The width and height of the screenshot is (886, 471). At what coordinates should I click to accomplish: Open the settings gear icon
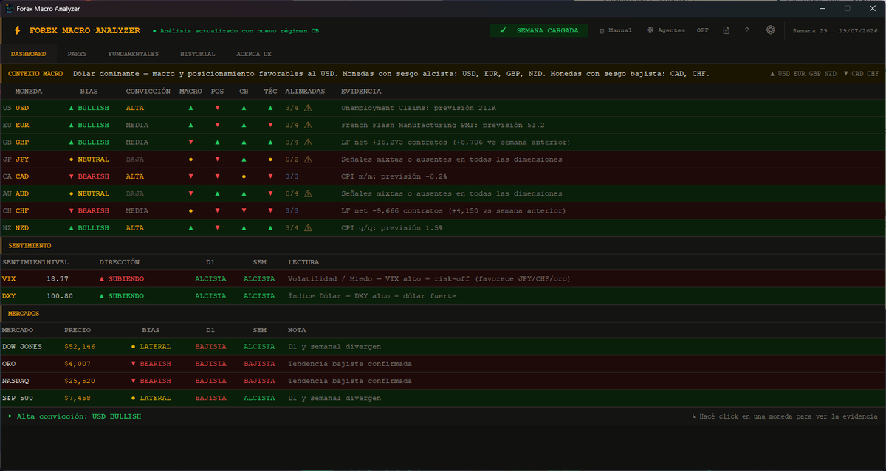pyautogui.click(x=770, y=30)
